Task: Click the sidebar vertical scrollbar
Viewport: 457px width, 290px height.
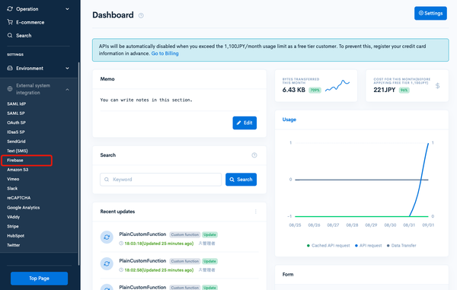Action: pos(78,164)
